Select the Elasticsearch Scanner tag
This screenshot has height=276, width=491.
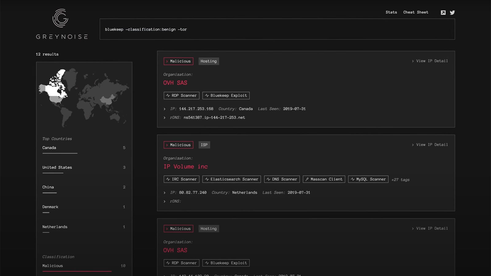coord(232,179)
